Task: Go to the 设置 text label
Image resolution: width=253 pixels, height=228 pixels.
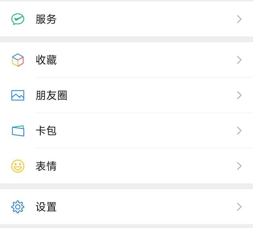Action: click(46, 207)
